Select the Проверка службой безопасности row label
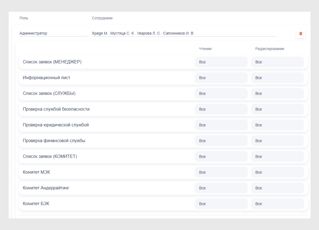The image size is (319, 230). pos(56,109)
